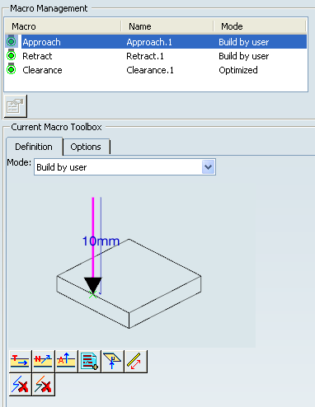
Task: Toggle the Clearance macro status light
Action: tap(12, 69)
